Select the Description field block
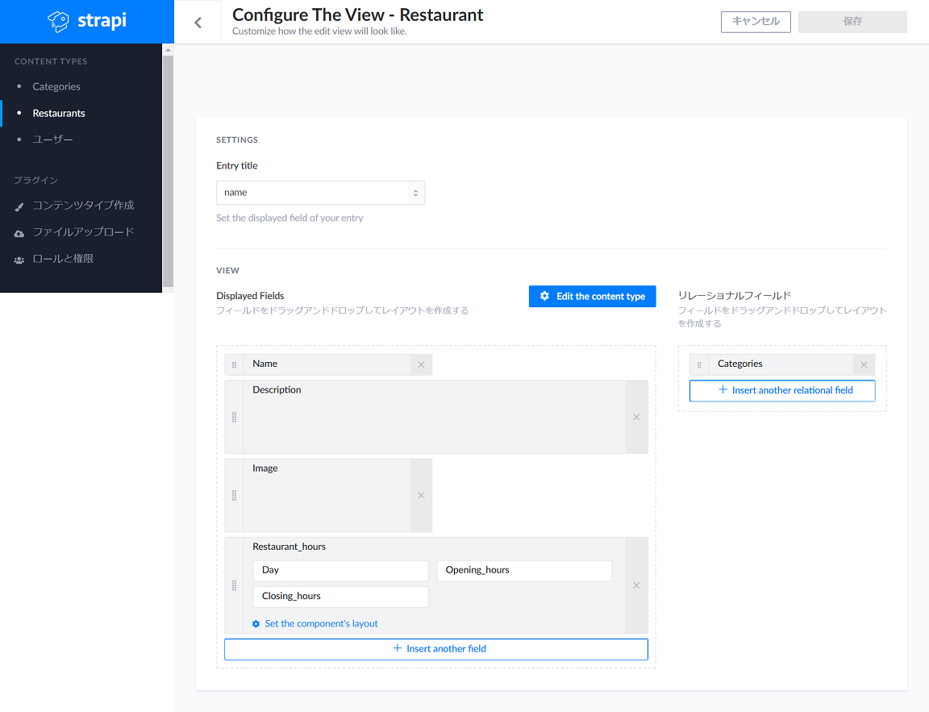Viewport: 929px width, 712px height. coord(436,417)
